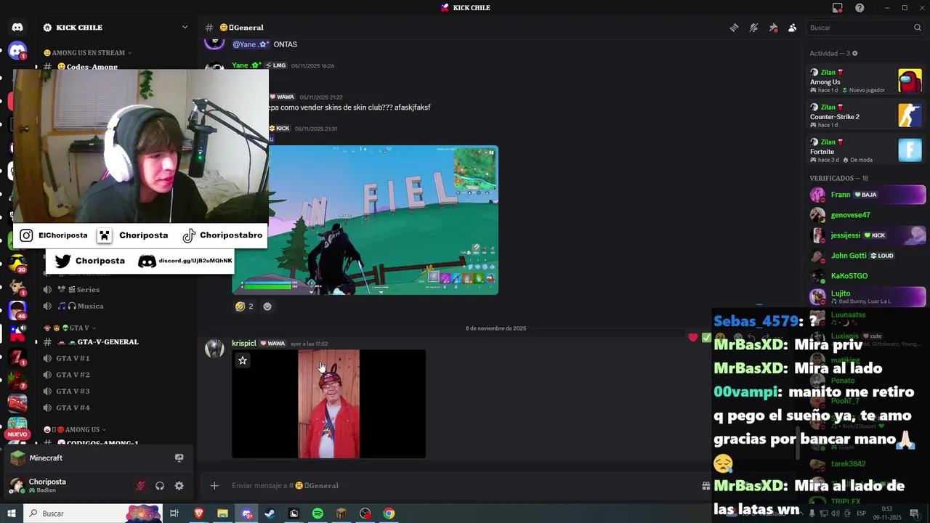Click the server icon with 30 badge
Image resolution: width=930 pixels, height=523 pixels.
tap(17, 263)
